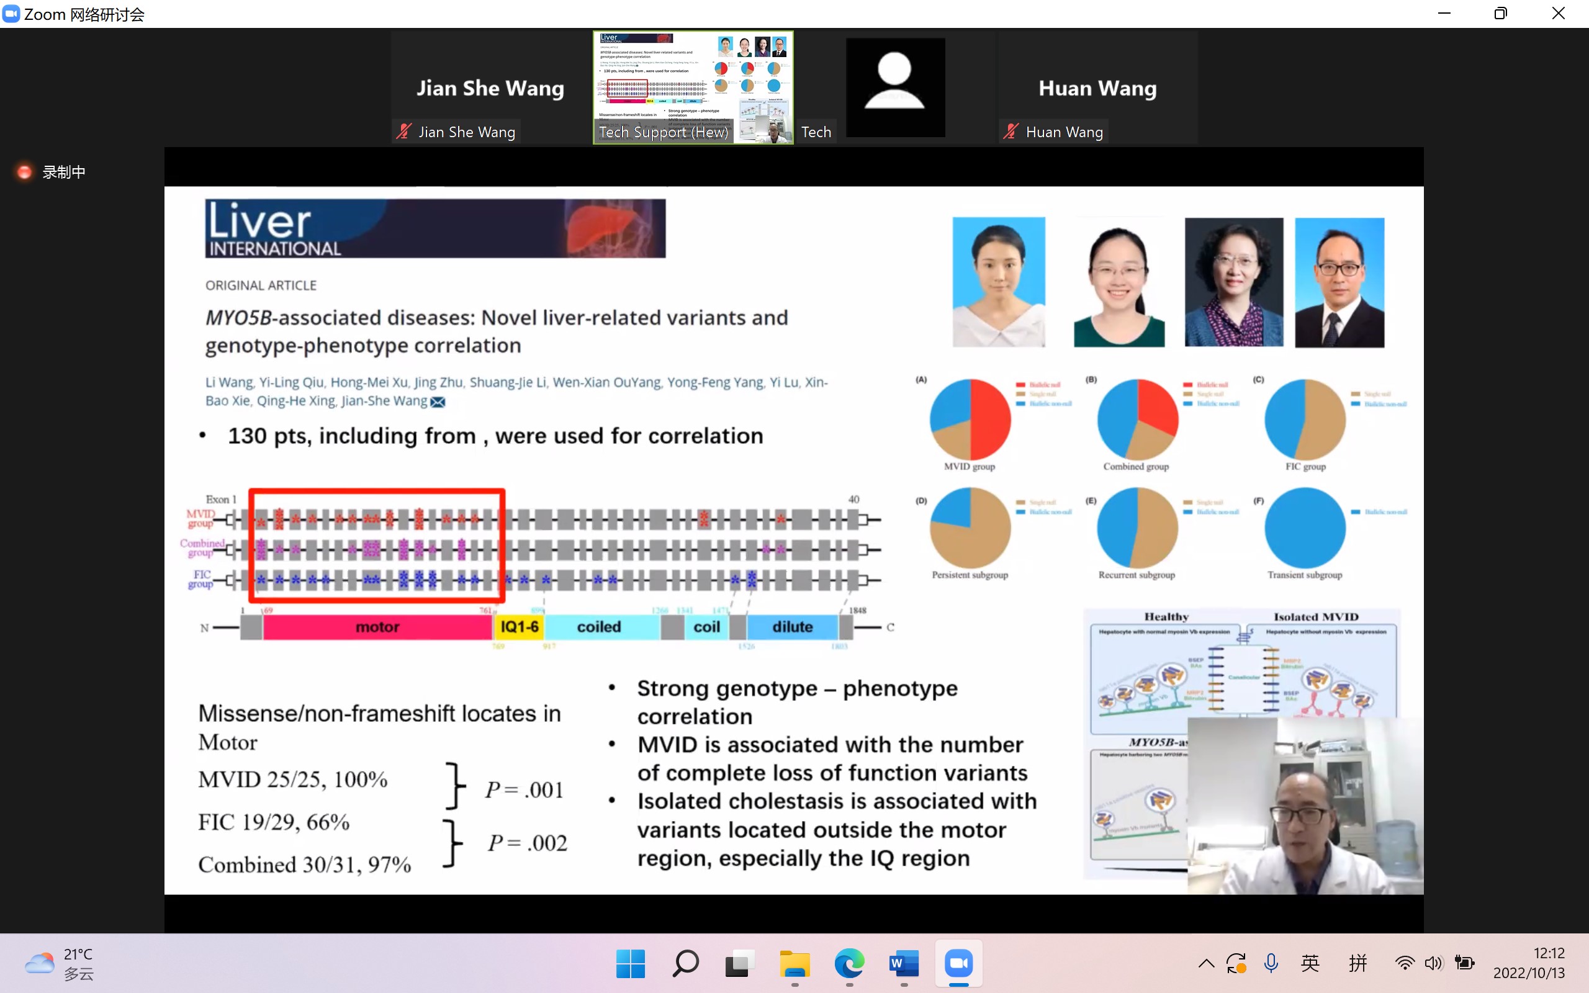Open Task View icon in taskbar
Viewport: 1589px width, 993px height.
pos(740,963)
